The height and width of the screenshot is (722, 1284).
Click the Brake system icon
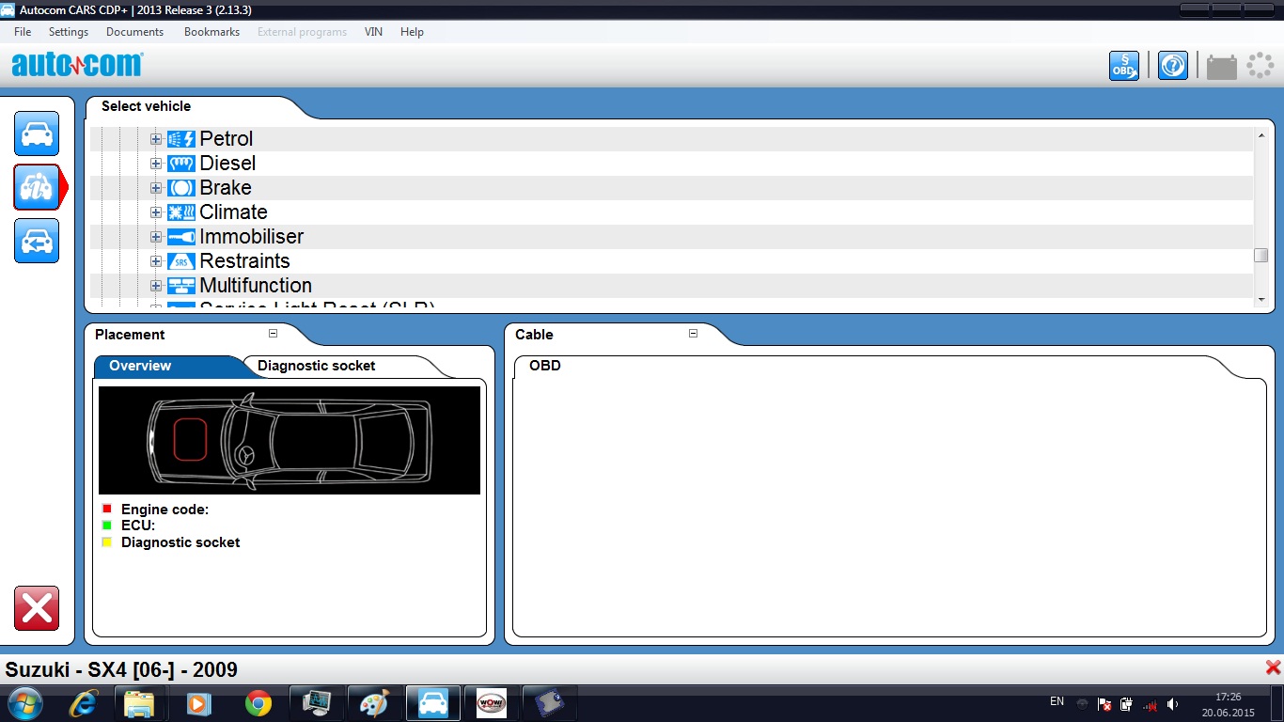[x=181, y=188]
